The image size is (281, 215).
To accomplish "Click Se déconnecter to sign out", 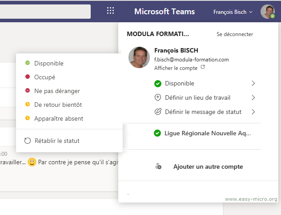I will pos(235,34).
